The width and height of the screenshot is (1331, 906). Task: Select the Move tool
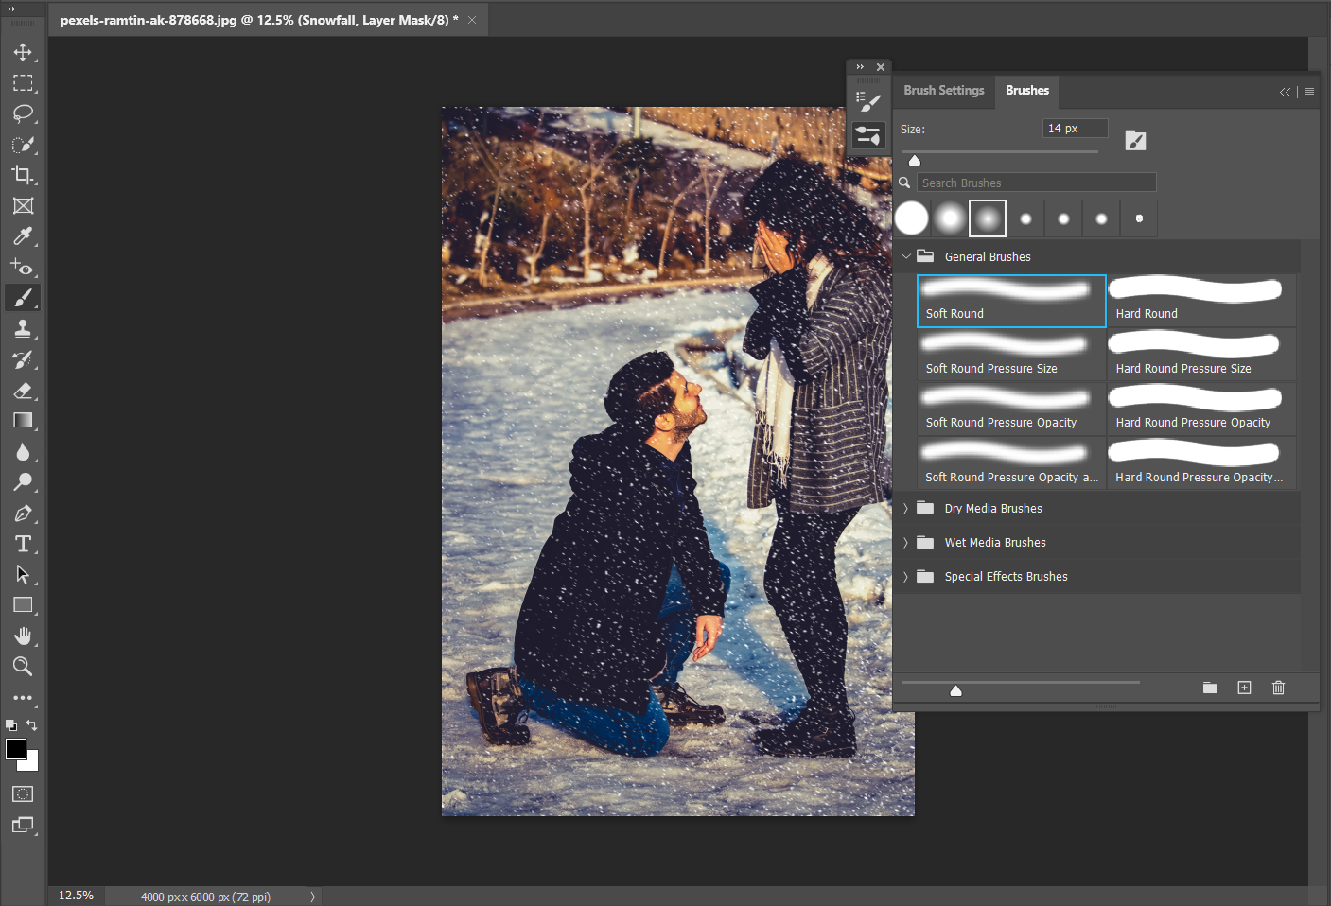click(x=23, y=52)
